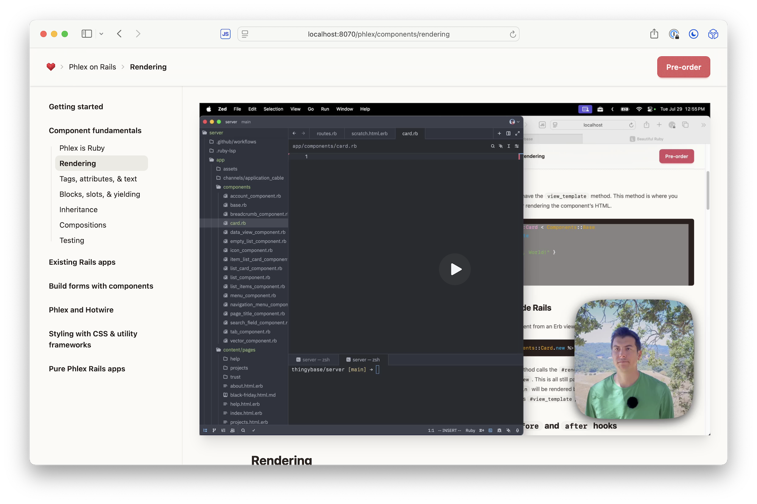Open the Testing chapter

pos(72,240)
